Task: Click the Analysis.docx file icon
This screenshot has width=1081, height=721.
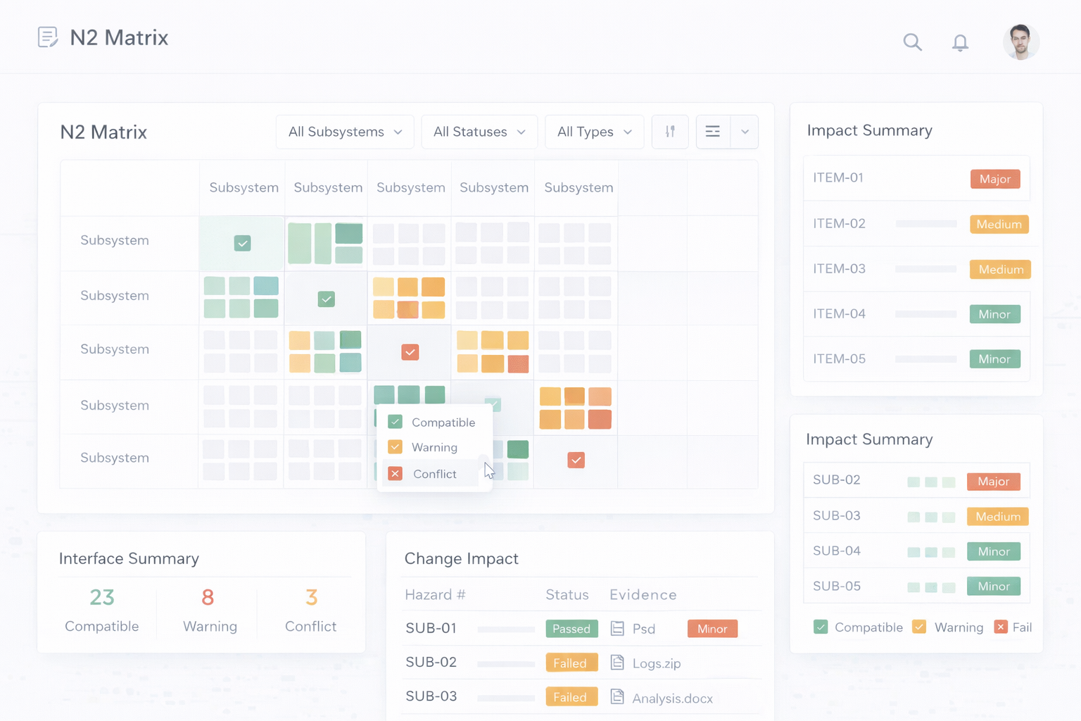Action: point(617,697)
